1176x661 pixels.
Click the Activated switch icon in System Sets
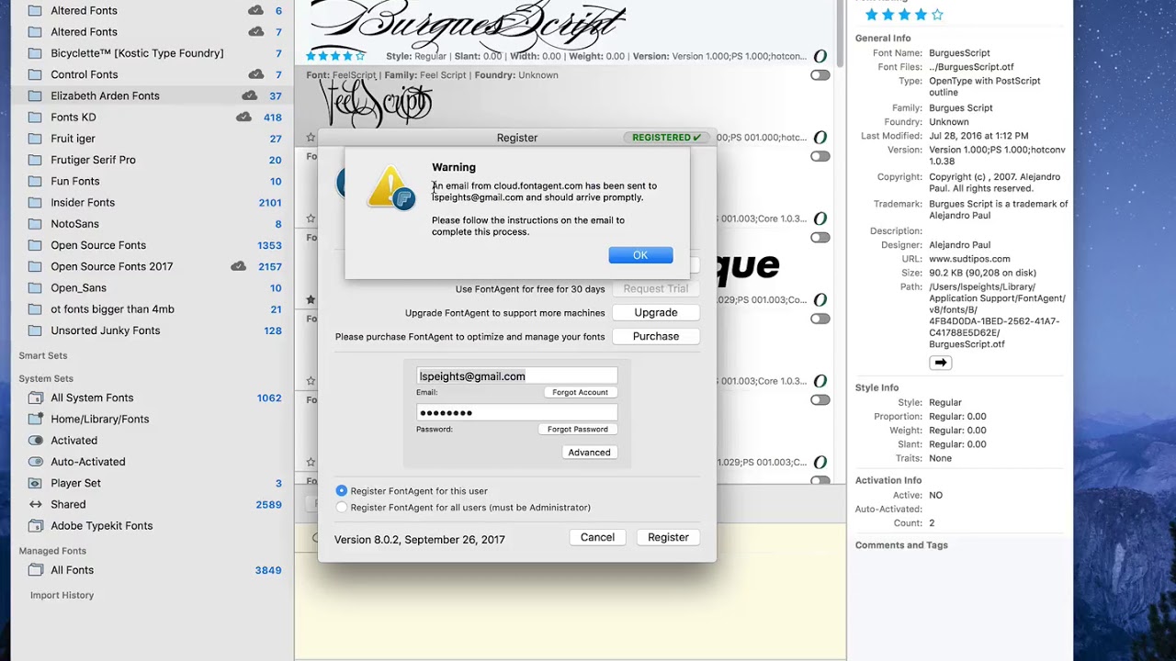[x=35, y=441]
